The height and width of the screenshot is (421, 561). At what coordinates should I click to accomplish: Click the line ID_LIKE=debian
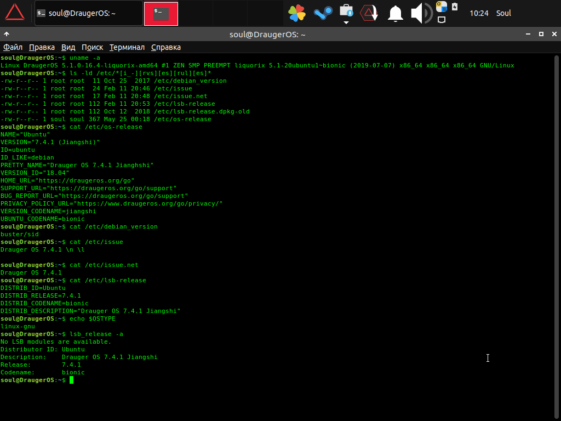coord(27,157)
